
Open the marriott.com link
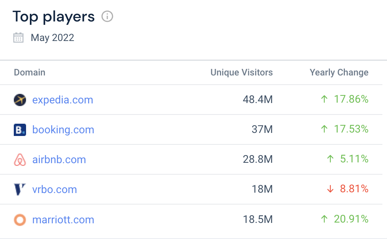(x=63, y=219)
